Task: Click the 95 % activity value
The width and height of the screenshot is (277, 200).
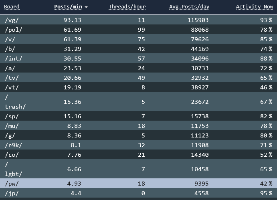Action: pos(266,193)
